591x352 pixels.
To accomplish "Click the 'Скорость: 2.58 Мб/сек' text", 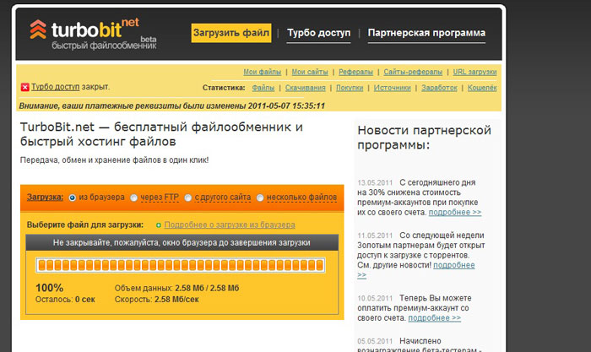I will 156,300.
